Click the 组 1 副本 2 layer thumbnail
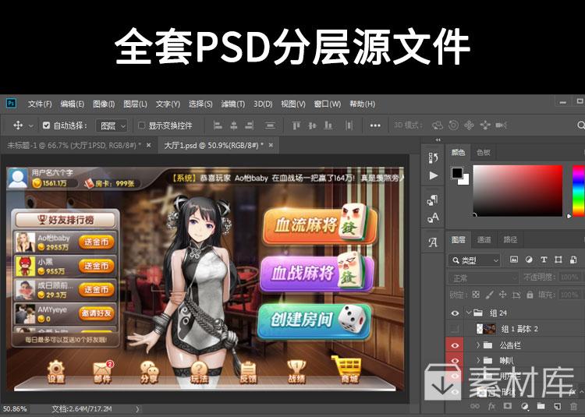Viewport: 585px width, 417px height. coord(486,329)
